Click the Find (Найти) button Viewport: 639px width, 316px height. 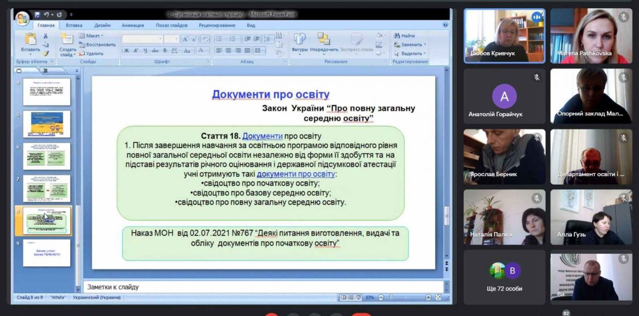pos(404,36)
